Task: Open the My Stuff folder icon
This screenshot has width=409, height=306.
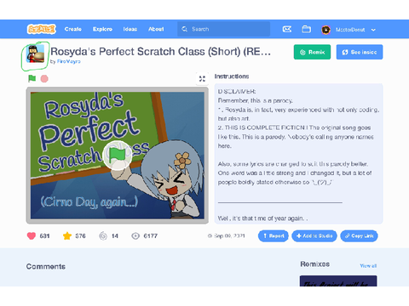Action: click(306, 29)
